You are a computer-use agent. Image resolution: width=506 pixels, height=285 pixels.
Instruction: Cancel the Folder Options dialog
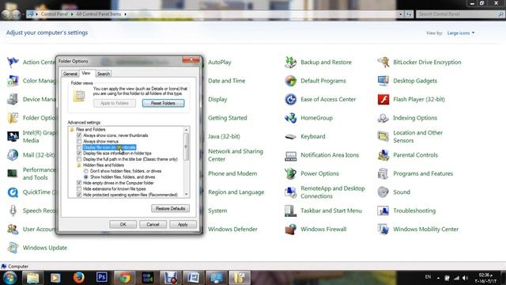pos(153,224)
